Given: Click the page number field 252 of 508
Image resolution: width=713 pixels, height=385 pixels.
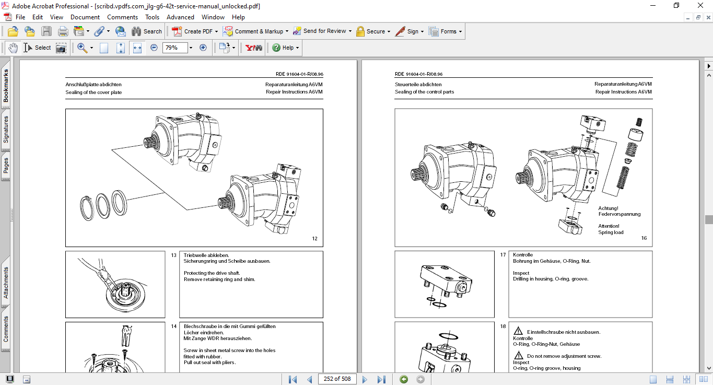Looking at the screenshot, I should [337, 379].
